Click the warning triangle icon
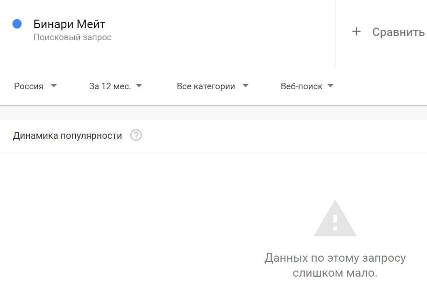This screenshot has width=427, height=286. 334,219
